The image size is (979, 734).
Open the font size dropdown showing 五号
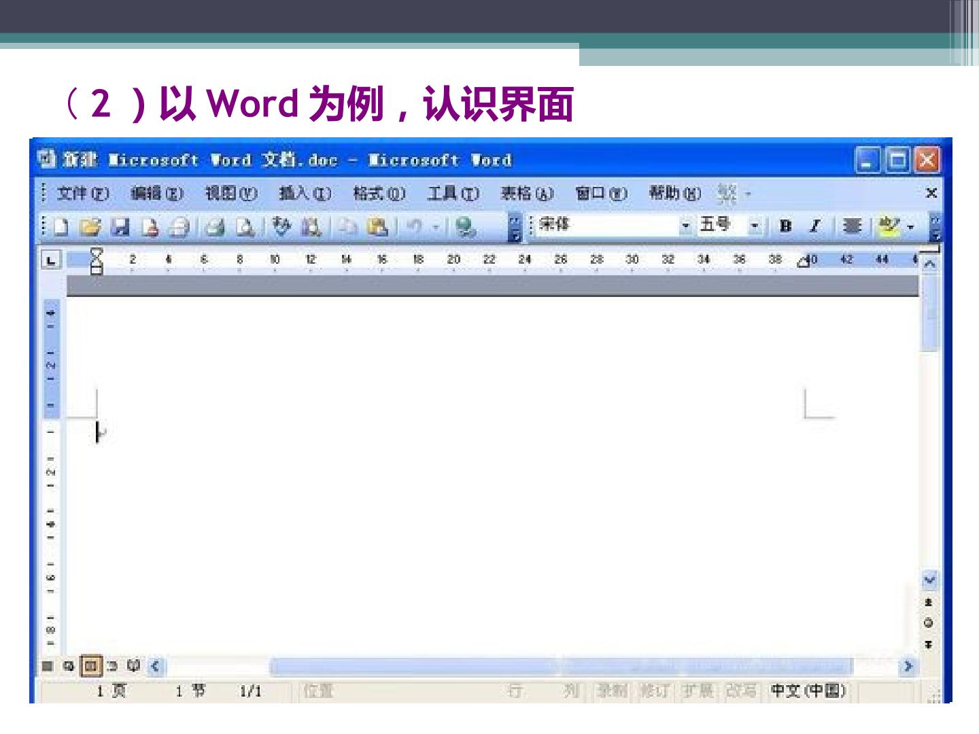point(754,225)
